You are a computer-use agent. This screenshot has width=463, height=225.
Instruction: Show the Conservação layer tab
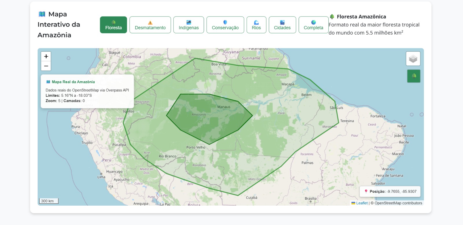(225, 25)
